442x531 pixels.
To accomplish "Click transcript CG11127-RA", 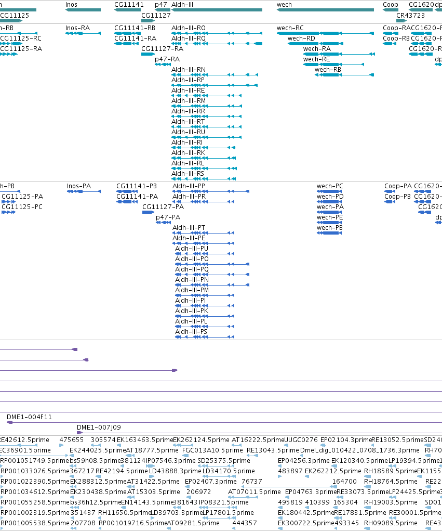I will click(163, 49).
